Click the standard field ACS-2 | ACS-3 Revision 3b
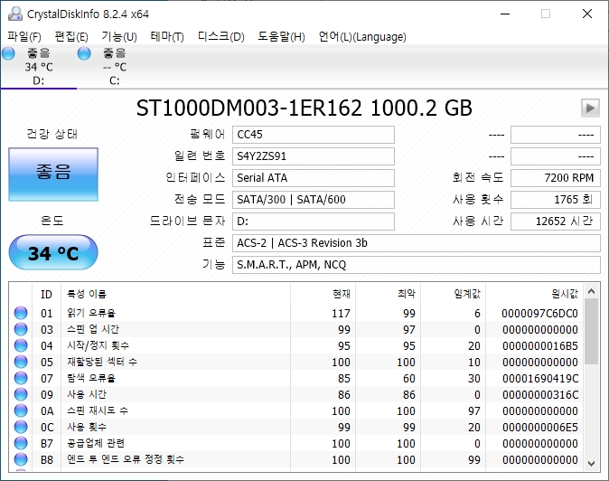Image resolution: width=609 pixels, height=481 pixels. tap(417, 243)
